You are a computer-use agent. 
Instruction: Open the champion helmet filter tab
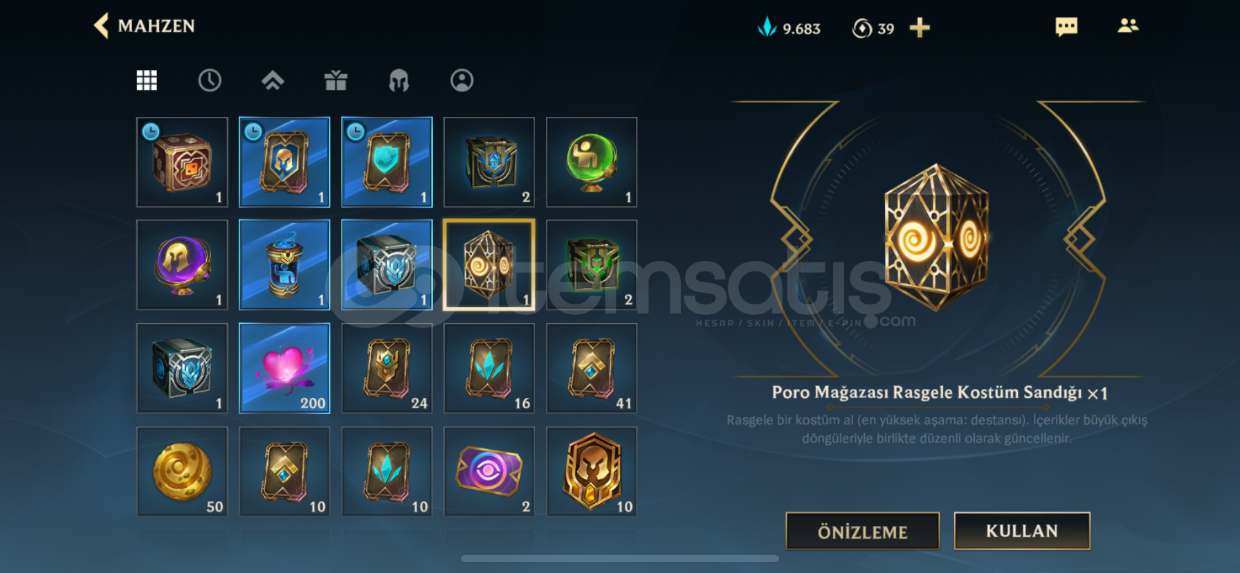(x=399, y=80)
